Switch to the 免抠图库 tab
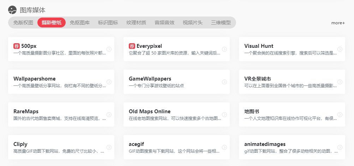The image size is (354, 166). click(x=80, y=23)
